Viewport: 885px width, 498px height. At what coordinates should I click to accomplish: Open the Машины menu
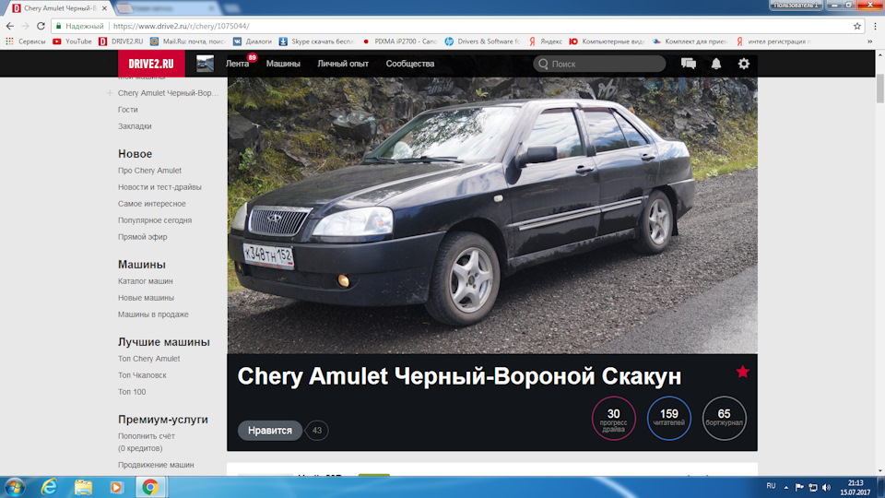click(x=283, y=64)
